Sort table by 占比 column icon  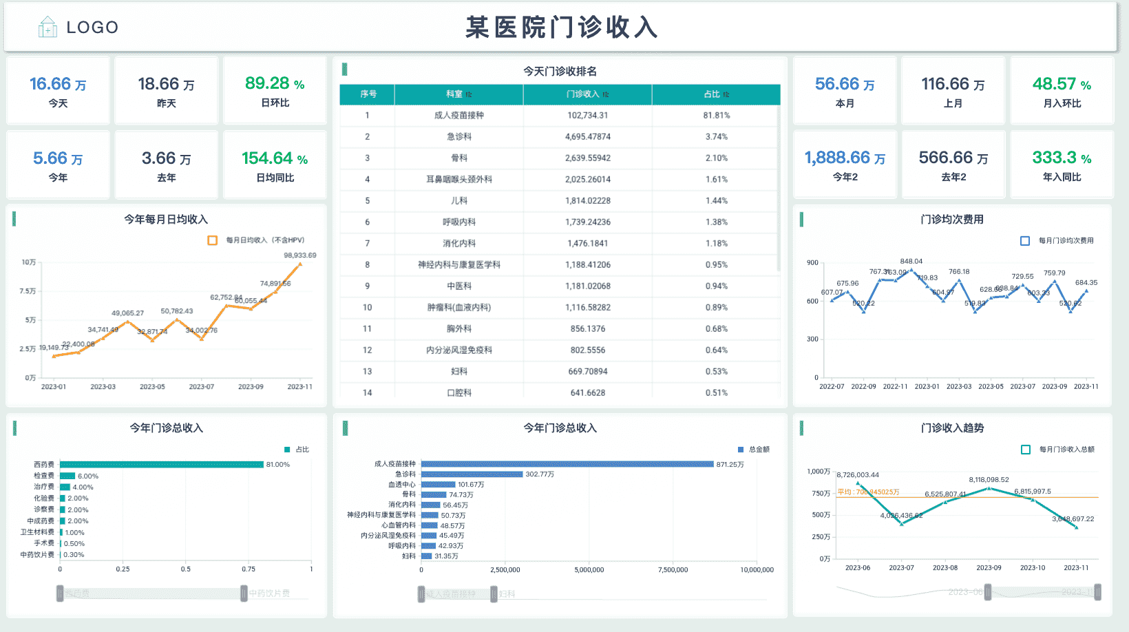coord(726,94)
